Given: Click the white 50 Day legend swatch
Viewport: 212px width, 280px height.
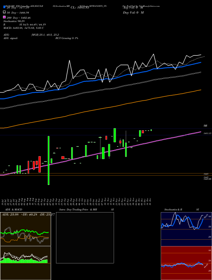Looking at the screenshot, I should click(4, 12).
